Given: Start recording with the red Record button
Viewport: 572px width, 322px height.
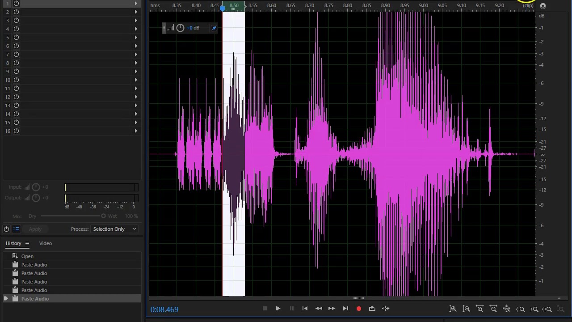Looking at the screenshot, I should tap(358, 309).
